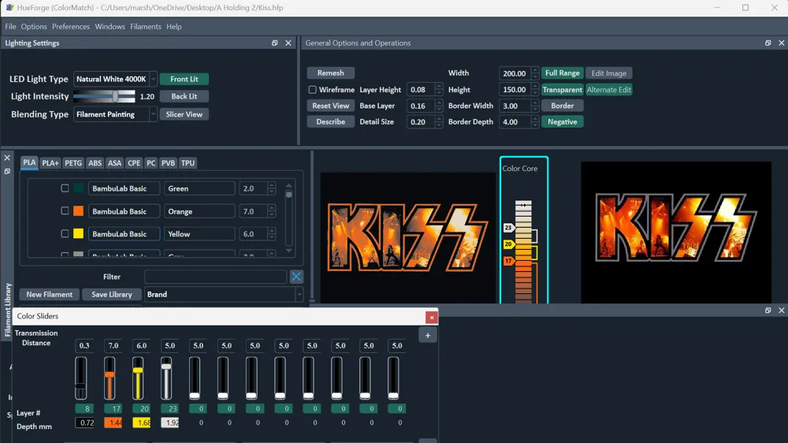Check the BambuLab Basic Yellow filament box

(65, 234)
